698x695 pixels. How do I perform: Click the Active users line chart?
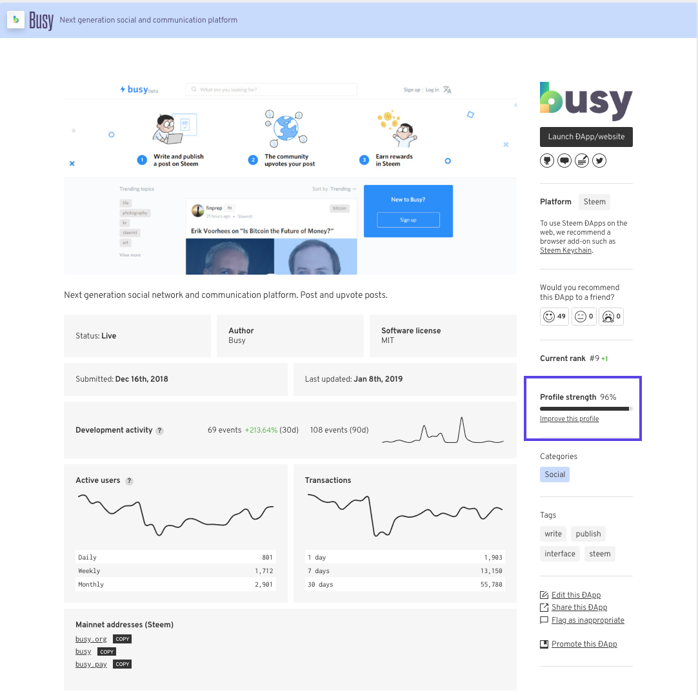click(x=175, y=514)
